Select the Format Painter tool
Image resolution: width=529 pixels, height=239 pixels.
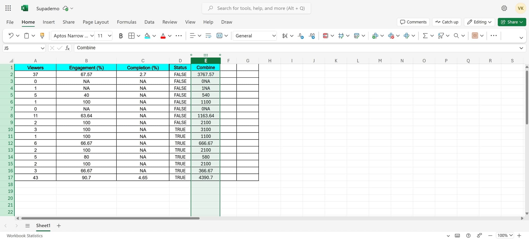[x=42, y=36]
